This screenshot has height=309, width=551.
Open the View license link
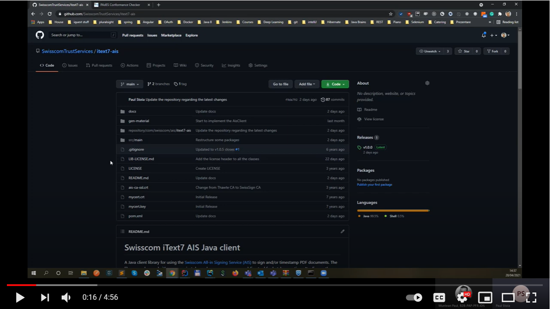pos(374,119)
